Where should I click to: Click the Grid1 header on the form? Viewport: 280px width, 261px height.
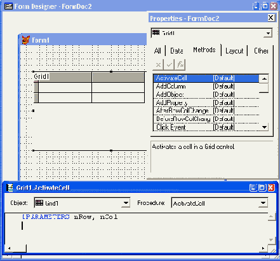click(x=41, y=76)
